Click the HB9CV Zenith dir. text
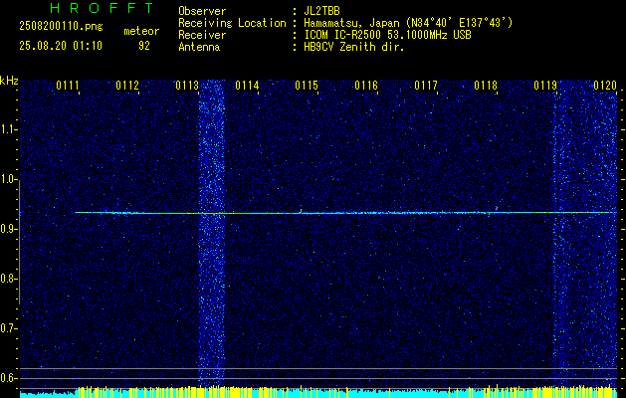626x398 pixels. click(x=354, y=47)
